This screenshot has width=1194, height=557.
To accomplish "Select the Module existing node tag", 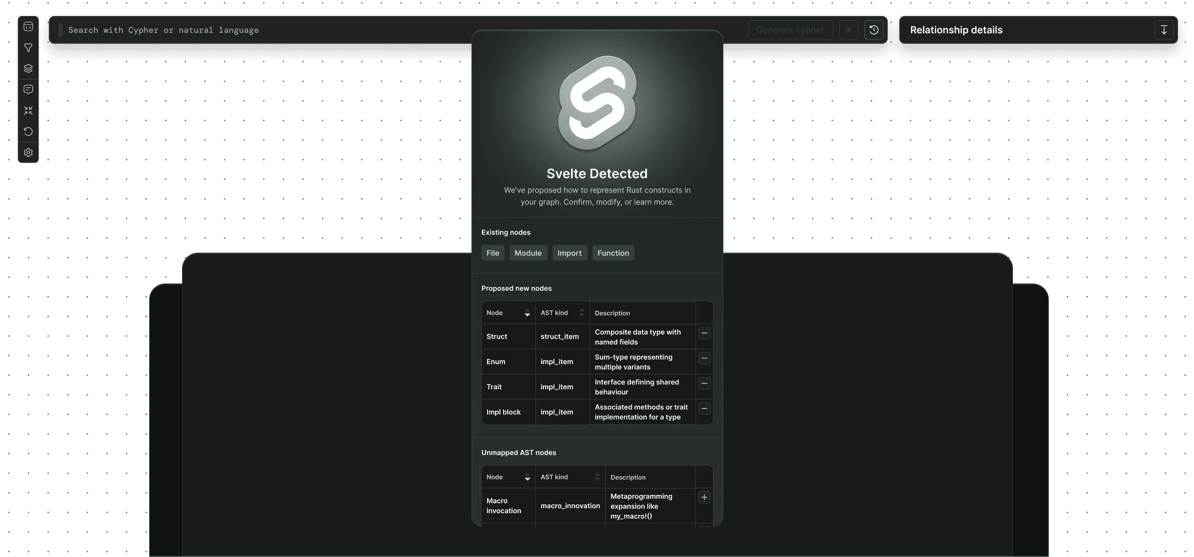I will pos(528,253).
